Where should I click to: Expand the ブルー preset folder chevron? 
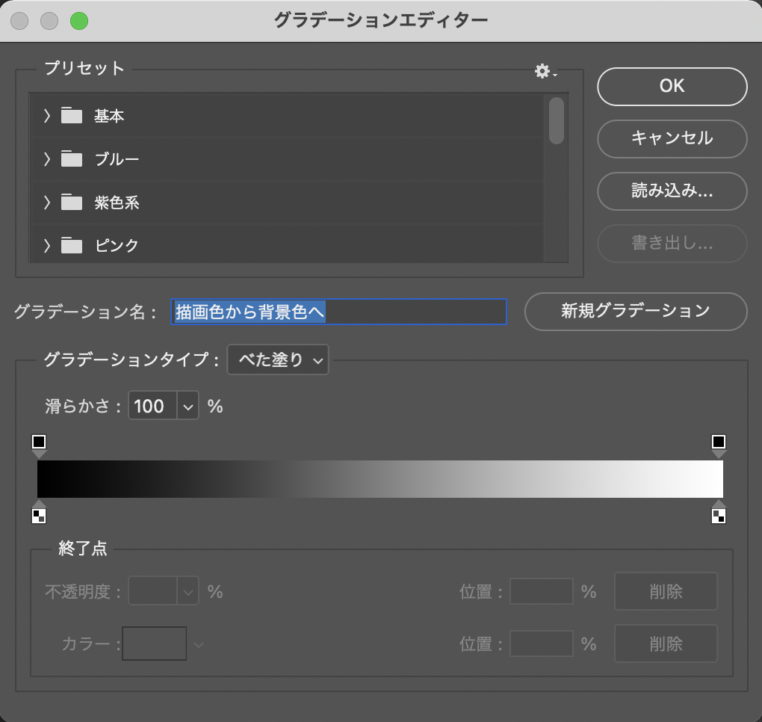click(47, 159)
